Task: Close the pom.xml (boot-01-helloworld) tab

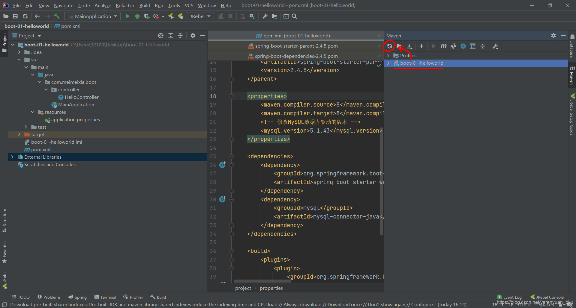Action: point(379,36)
